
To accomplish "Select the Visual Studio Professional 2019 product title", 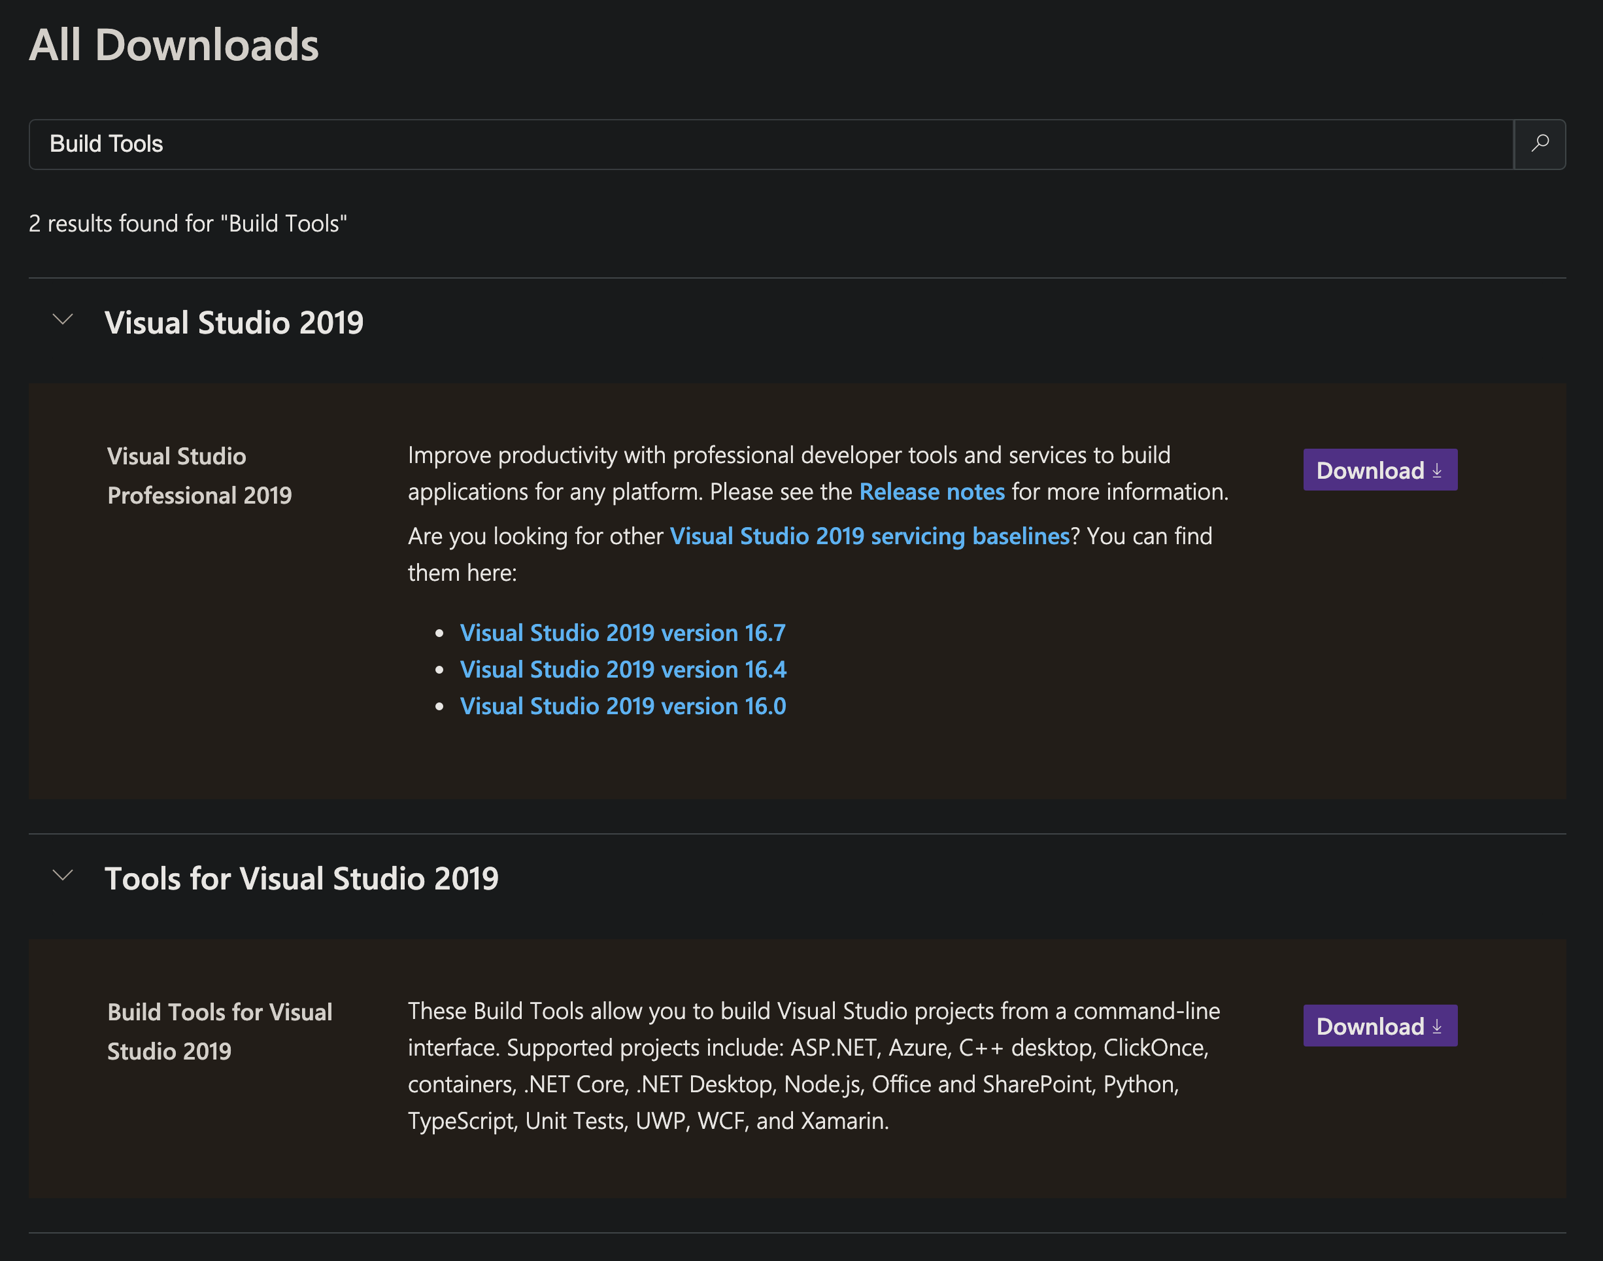I will click(x=199, y=475).
